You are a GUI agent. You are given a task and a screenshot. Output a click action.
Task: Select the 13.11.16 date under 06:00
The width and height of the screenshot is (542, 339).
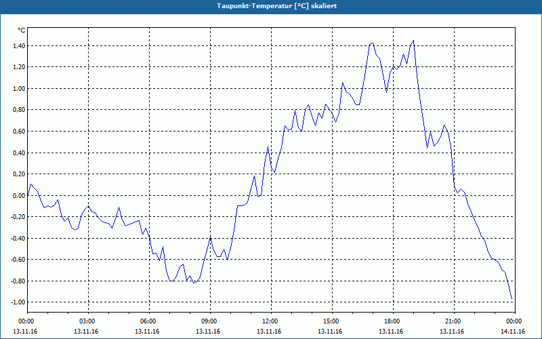coord(147,331)
